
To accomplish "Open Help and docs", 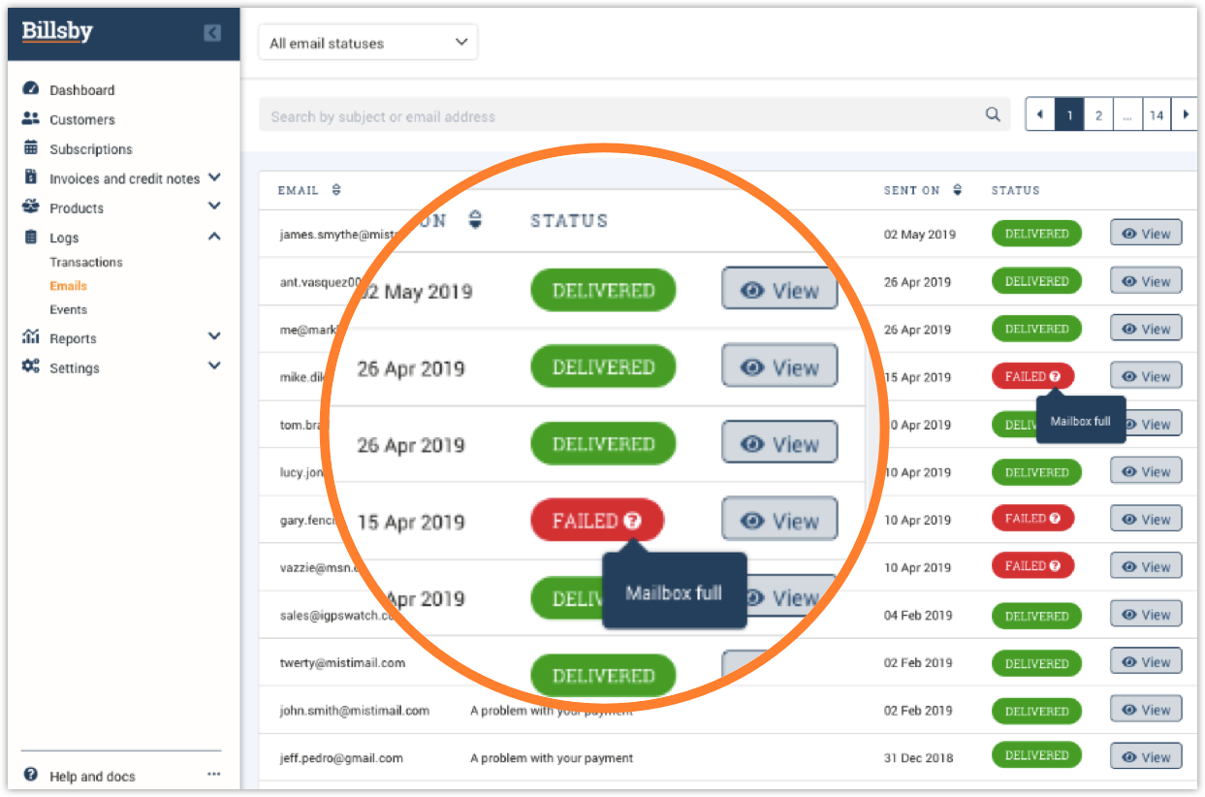I will pyautogui.click(x=92, y=776).
